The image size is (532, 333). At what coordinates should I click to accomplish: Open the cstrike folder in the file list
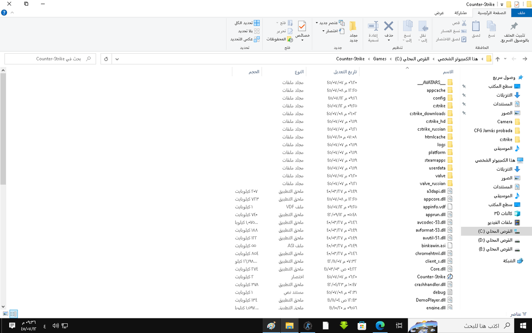point(439,106)
